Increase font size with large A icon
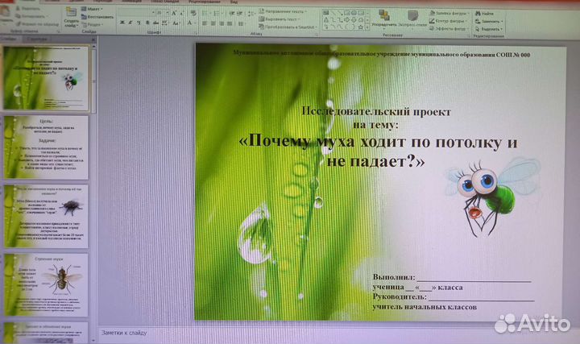 point(174,13)
